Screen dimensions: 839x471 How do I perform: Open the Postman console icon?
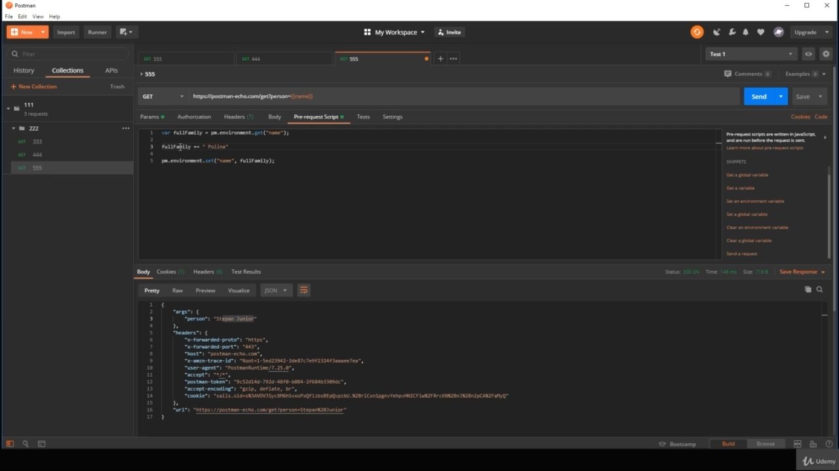tap(41, 444)
